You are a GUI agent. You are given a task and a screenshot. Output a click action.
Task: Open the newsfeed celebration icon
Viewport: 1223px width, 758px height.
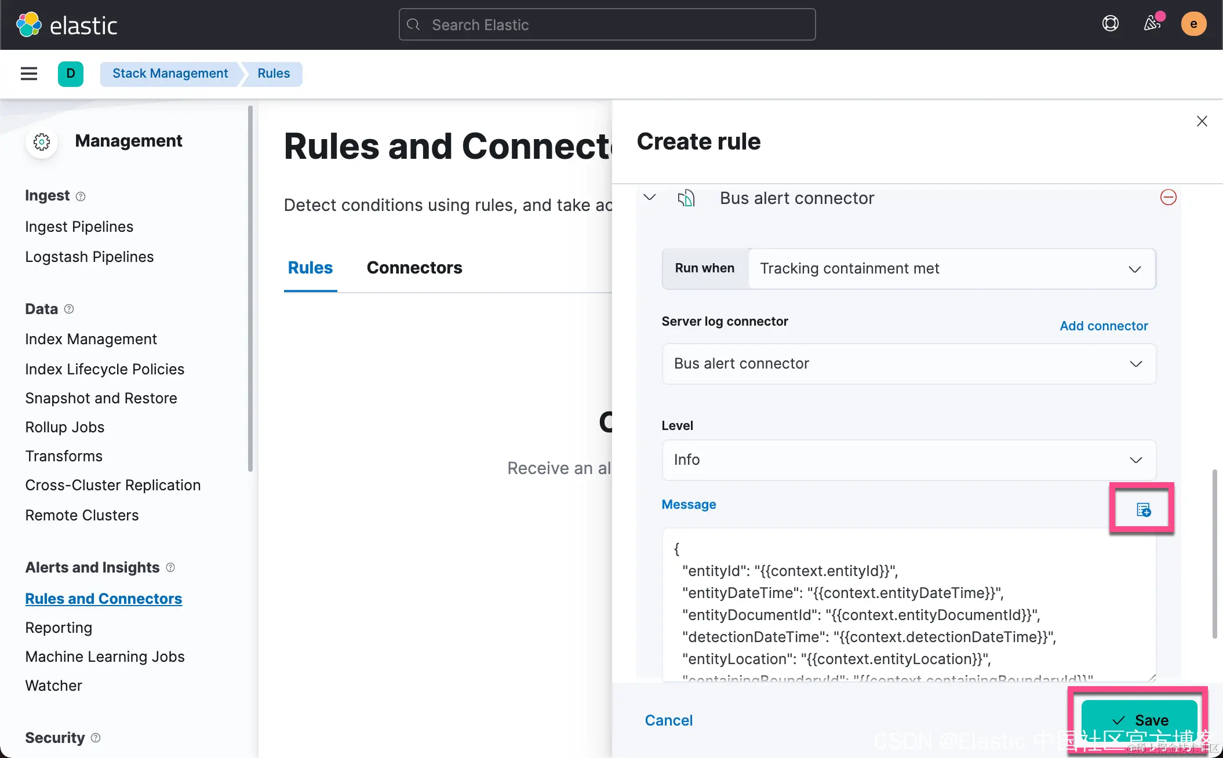pyautogui.click(x=1152, y=24)
